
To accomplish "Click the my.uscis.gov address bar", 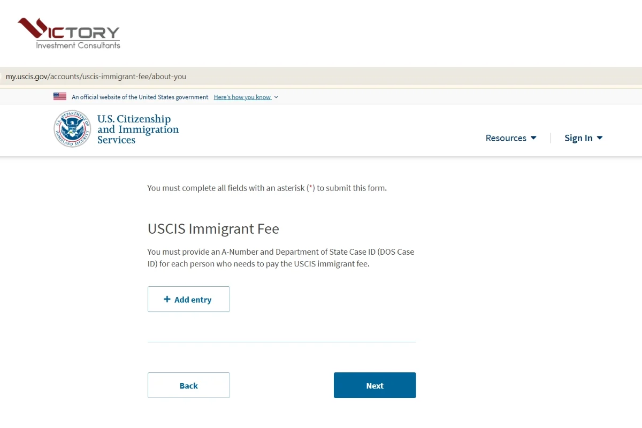I will click(96, 77).
